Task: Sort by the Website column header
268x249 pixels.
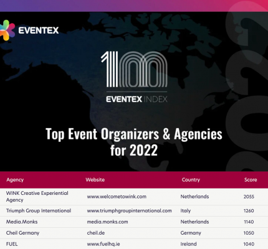Action: click(x=95, y=180)
